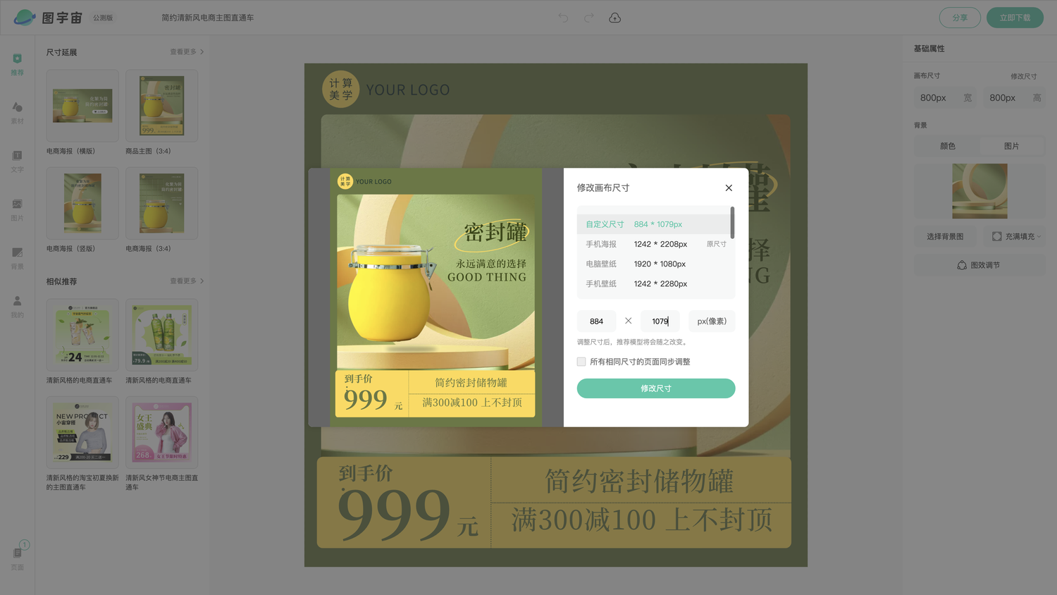Click the cloud save icon
The width and height of the screenshot is (1057, 595).
(615, 18)
